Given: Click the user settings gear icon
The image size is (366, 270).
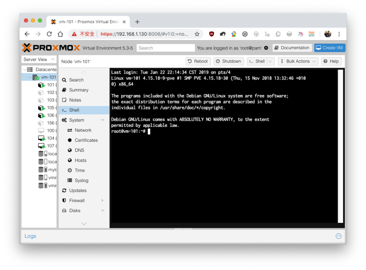Looking at the screenshot, I should pos(266,48).
